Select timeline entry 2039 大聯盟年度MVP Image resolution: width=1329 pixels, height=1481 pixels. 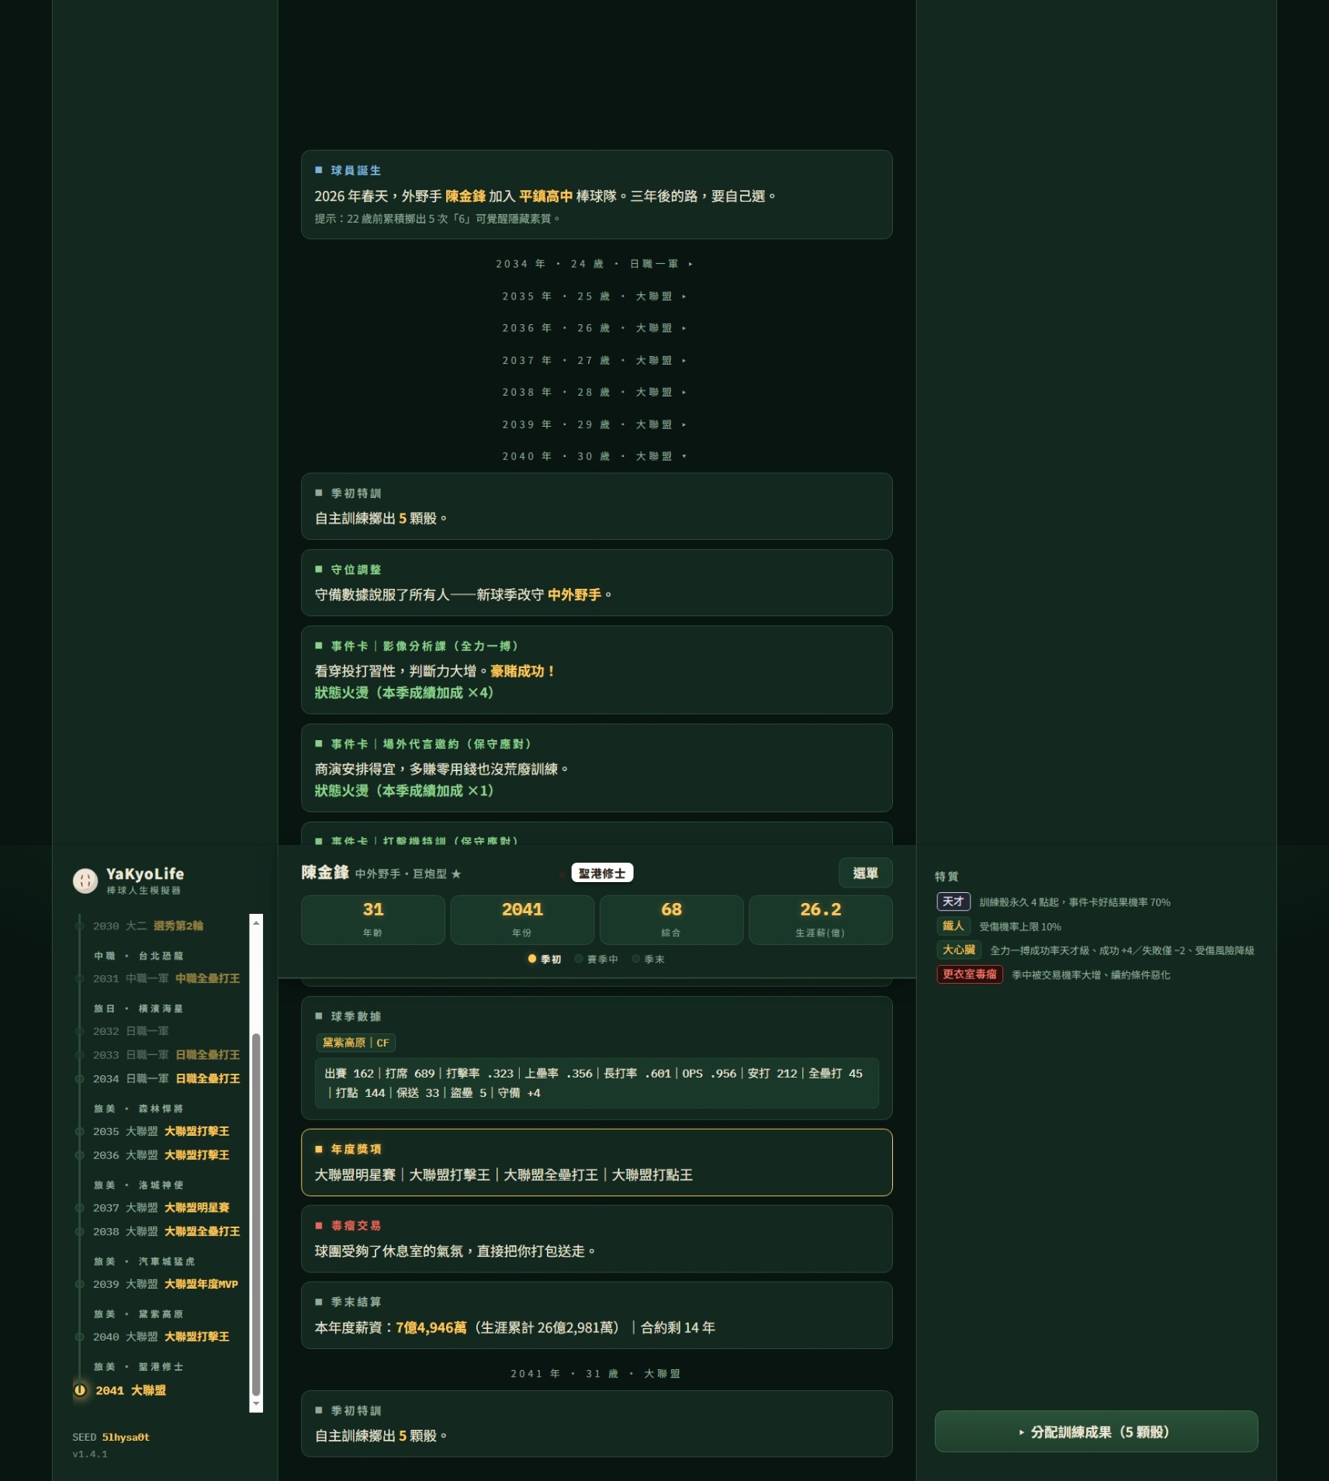(165, 1284)
